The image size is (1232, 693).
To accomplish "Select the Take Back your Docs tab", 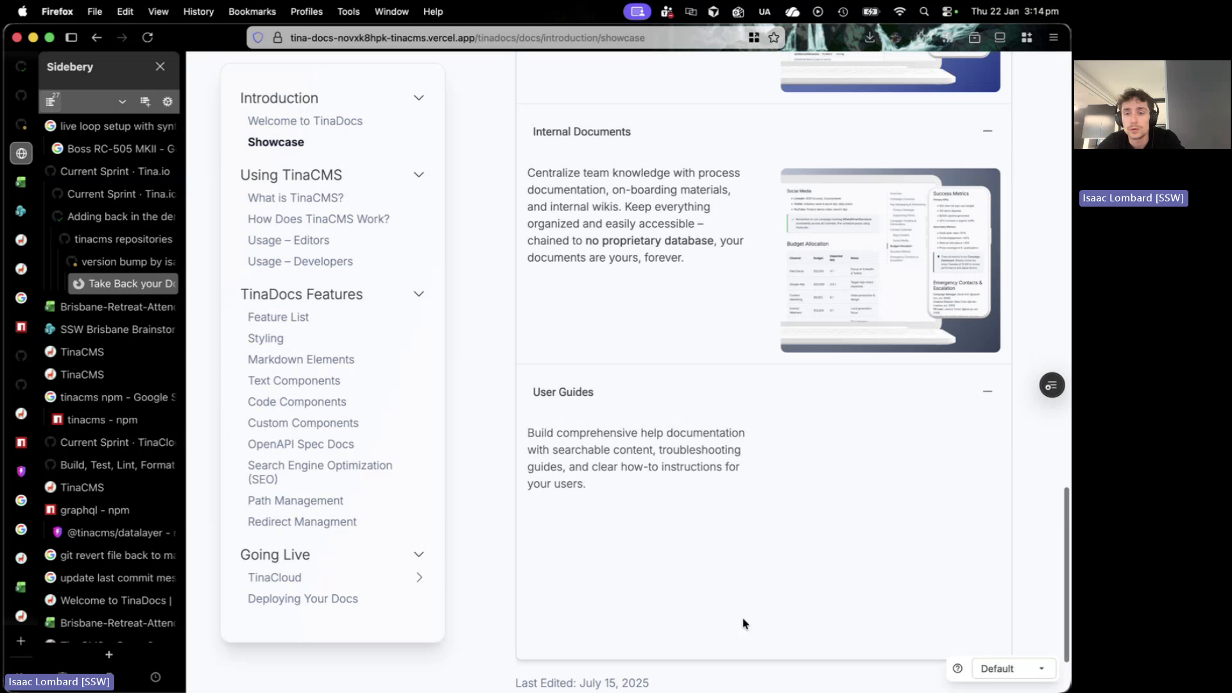I will [x=126, y=284].
